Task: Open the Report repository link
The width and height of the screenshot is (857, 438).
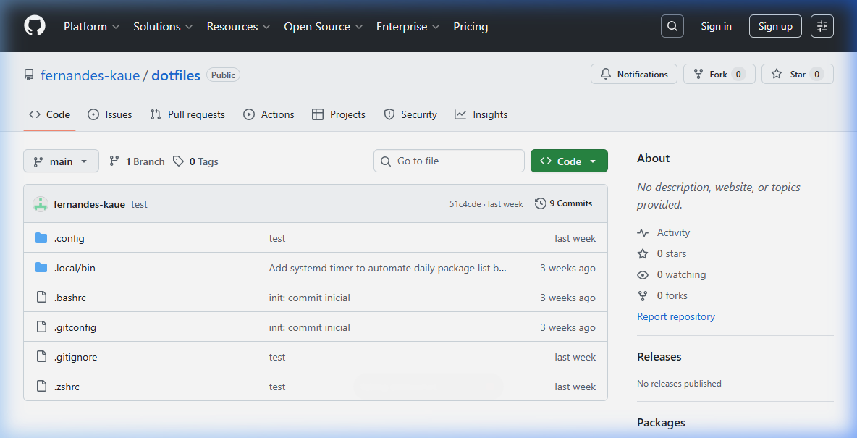Action: point(675,316)
